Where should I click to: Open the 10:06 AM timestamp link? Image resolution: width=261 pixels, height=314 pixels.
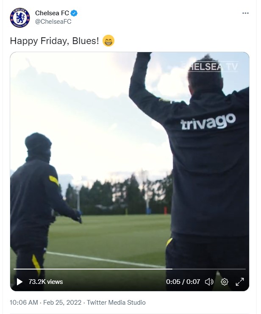(24, 303)
